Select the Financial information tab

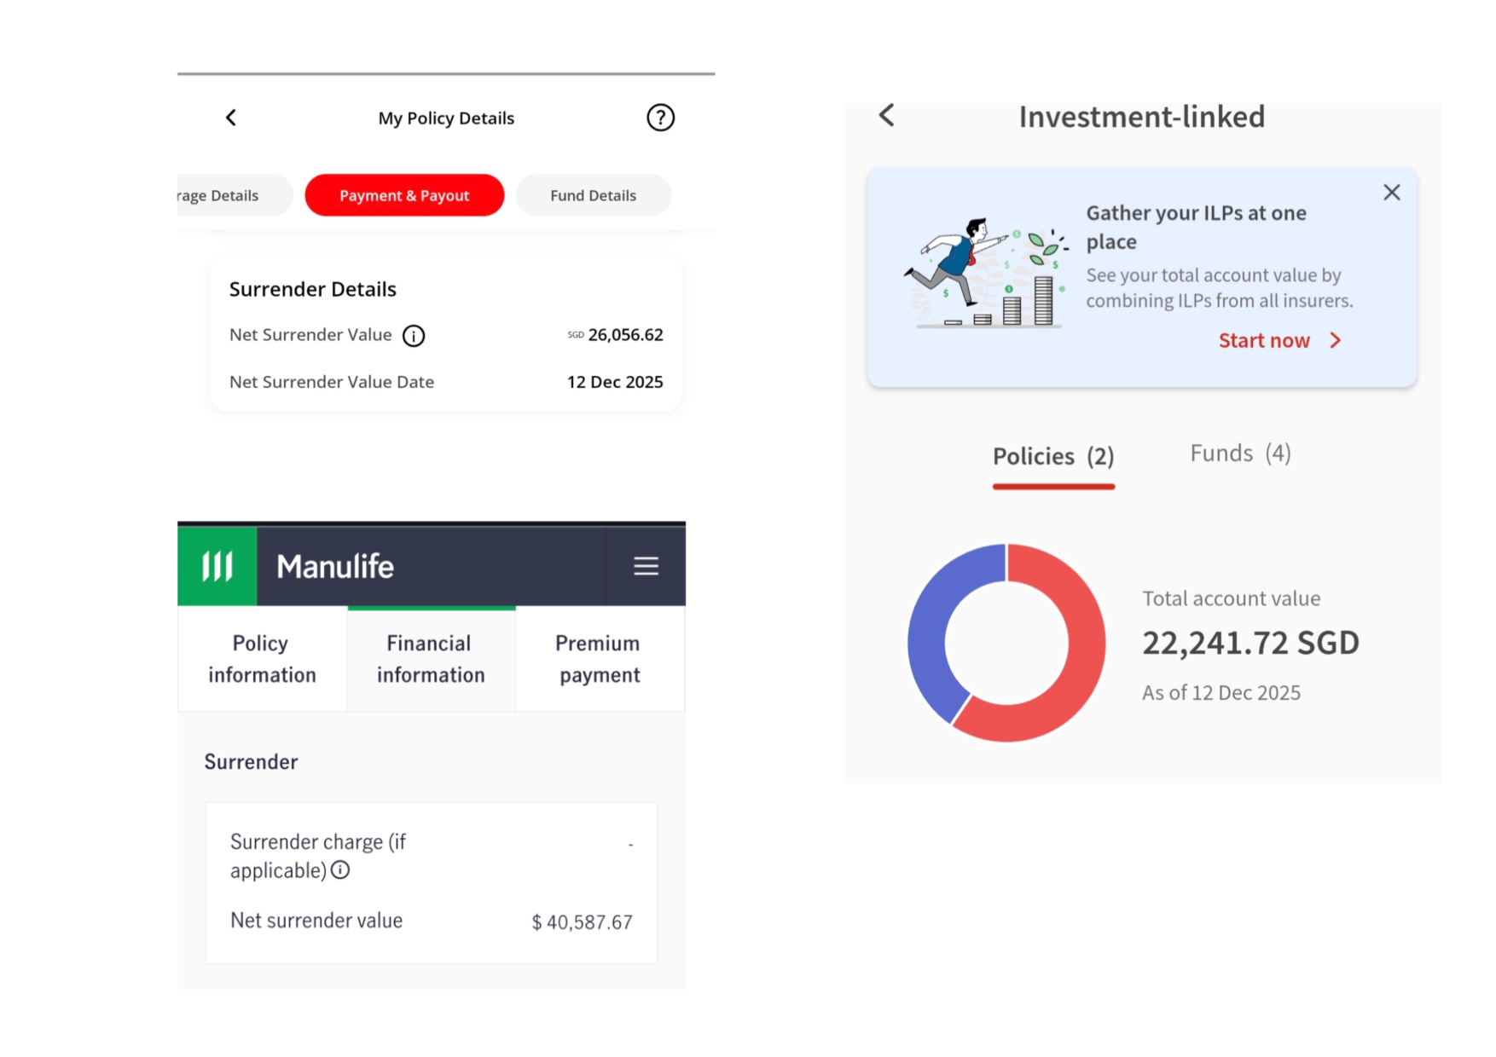(x=431, y=659)
